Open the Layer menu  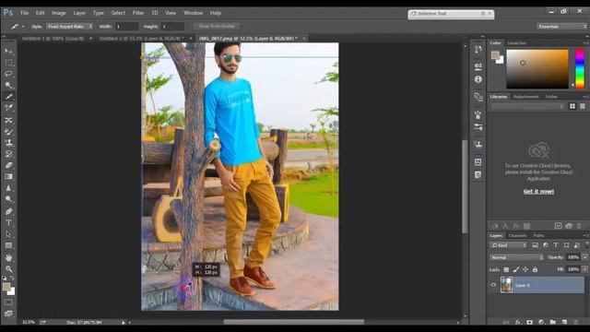(79, 13)
